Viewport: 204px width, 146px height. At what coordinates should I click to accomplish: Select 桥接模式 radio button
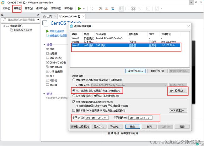click(74, 80)
